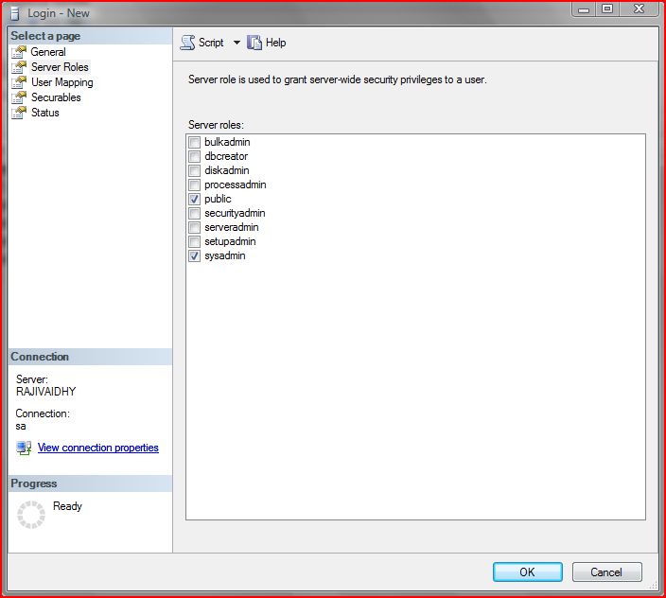This screenshot has height=598, width=666.
Task: Enable the bulkadmin server role checkbox
Action: 195,142
